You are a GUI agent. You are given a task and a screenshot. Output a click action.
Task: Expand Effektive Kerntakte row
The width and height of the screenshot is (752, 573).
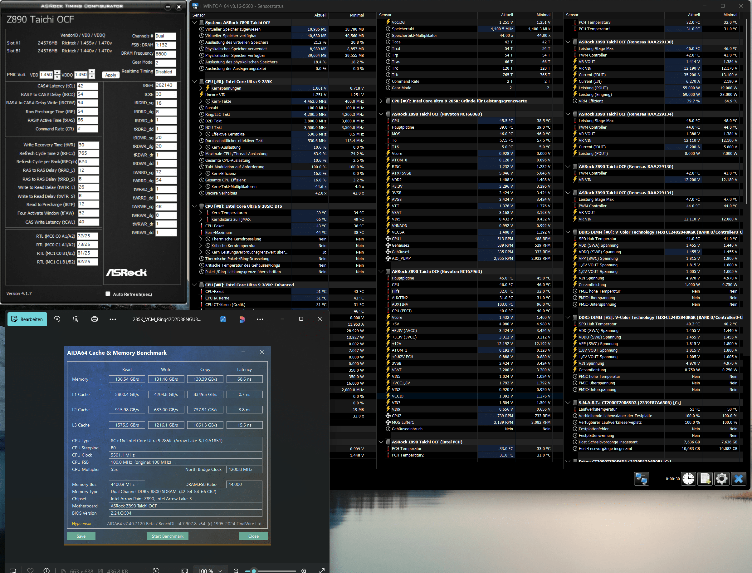pos(201,134)
